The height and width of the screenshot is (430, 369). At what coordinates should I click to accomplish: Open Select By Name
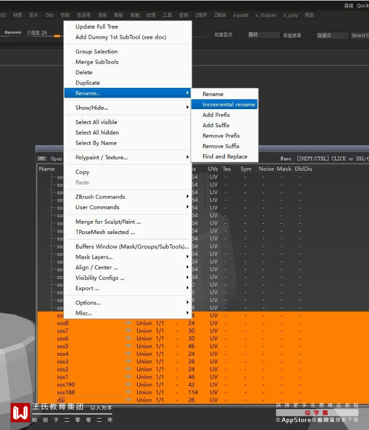[x=127, y=143]
